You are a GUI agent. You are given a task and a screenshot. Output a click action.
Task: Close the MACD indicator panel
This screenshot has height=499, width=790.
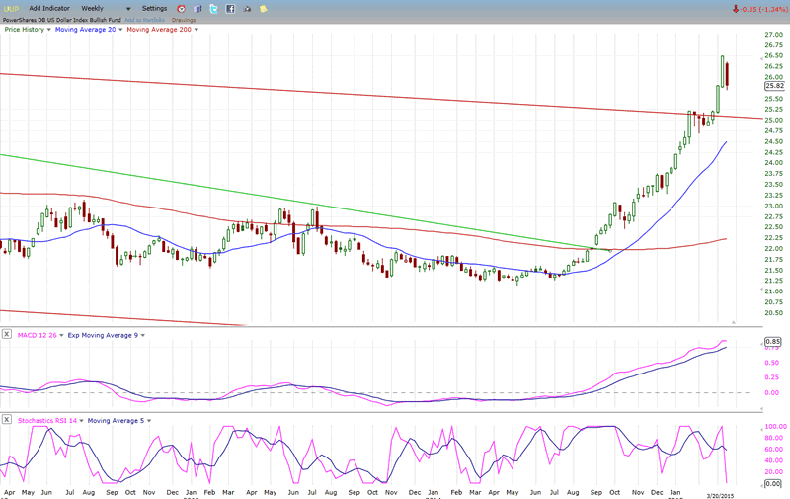7,335
